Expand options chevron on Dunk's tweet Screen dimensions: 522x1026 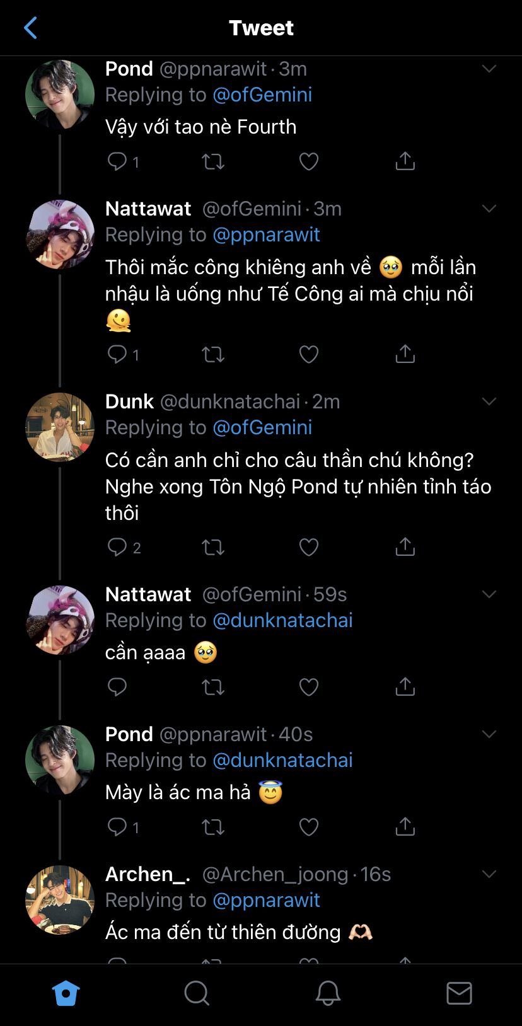coord(489,401)
